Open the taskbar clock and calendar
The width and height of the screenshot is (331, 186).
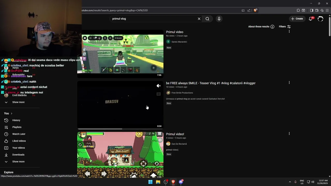(323, 182)
